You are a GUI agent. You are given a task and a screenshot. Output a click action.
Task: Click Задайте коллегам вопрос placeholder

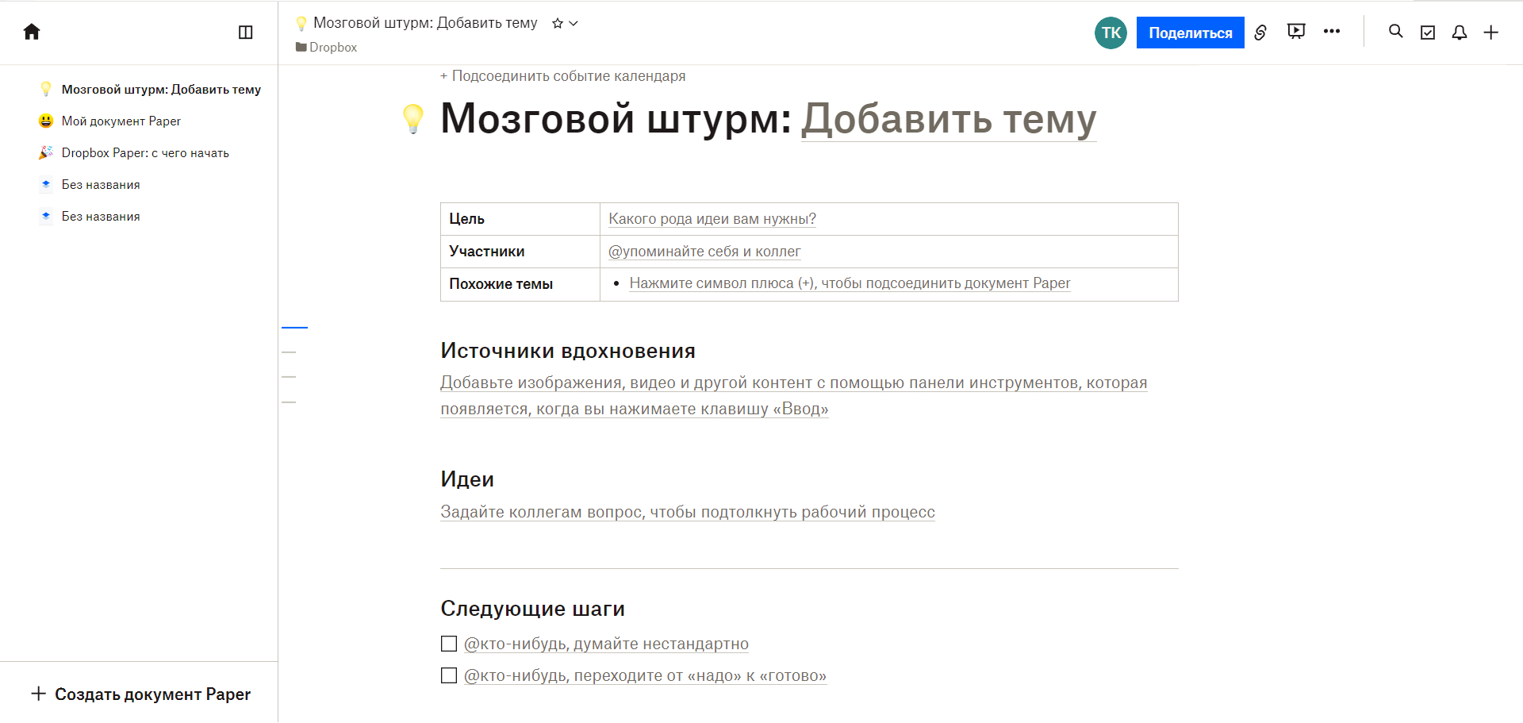click(688, 513)
